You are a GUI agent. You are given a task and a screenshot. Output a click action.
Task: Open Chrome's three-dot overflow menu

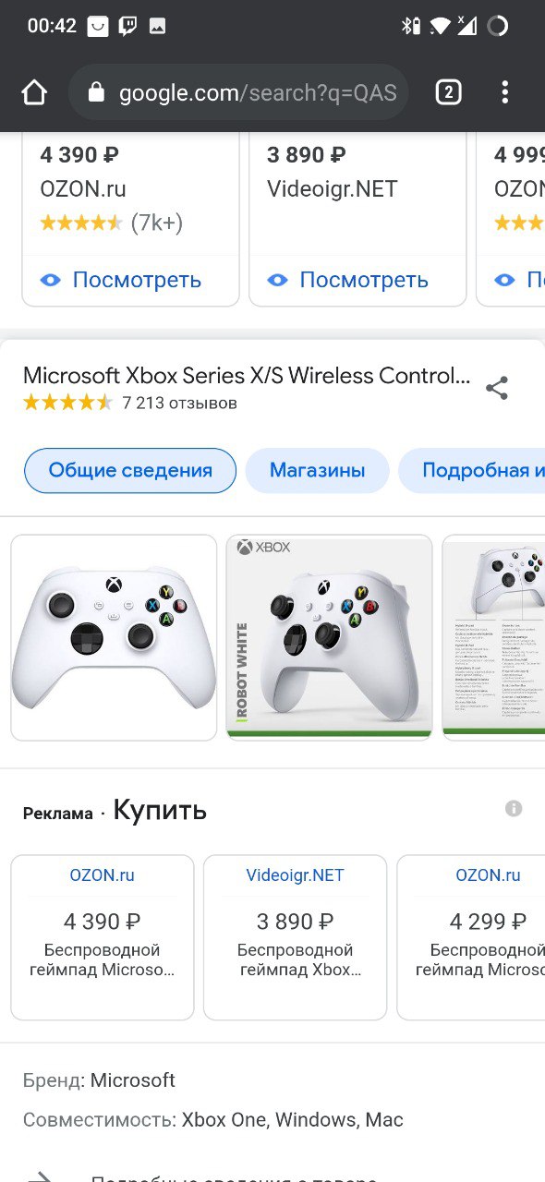pyautogui.click(x=504, y=92)
